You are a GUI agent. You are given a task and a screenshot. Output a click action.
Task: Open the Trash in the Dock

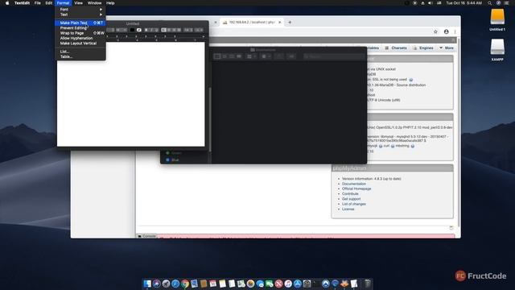(368, 284)
